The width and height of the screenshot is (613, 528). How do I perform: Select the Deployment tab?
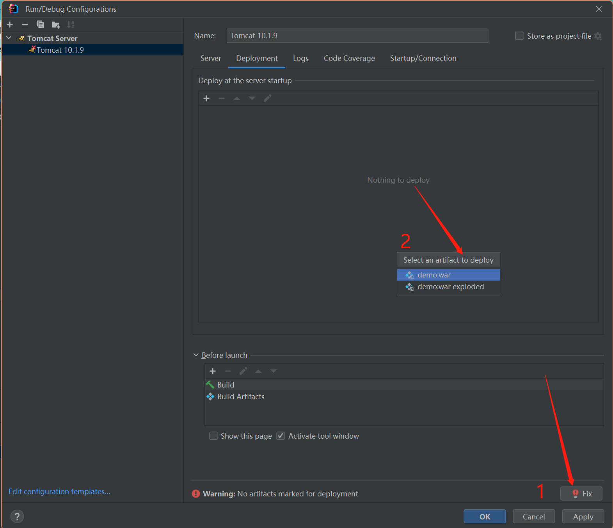tap(257, 58)
